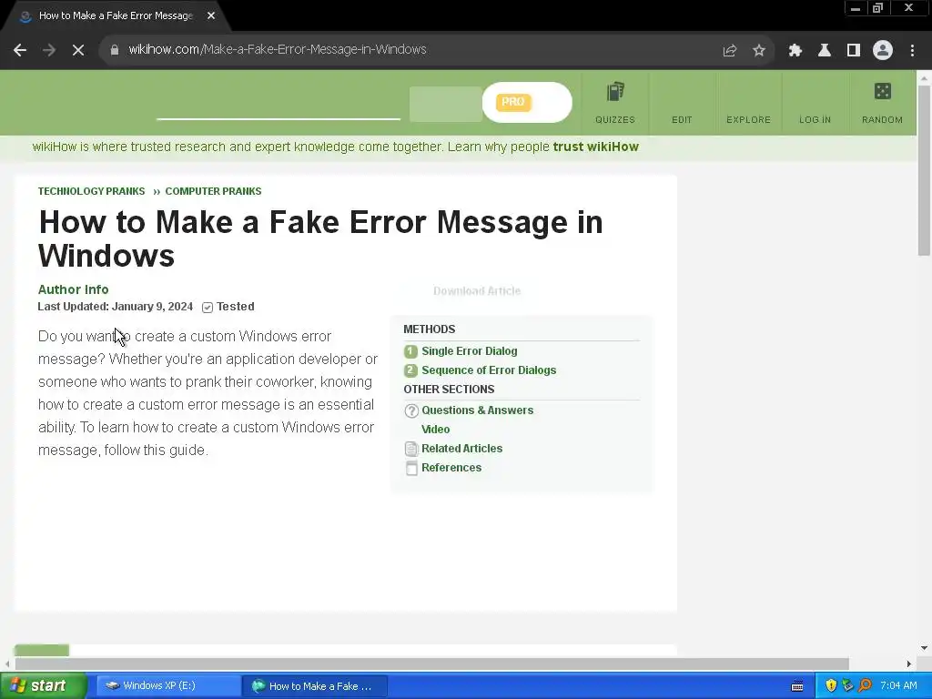Open the Windows XP Start menu
The height and width of the screenshot is (699, 932).
tap(43, 686)
